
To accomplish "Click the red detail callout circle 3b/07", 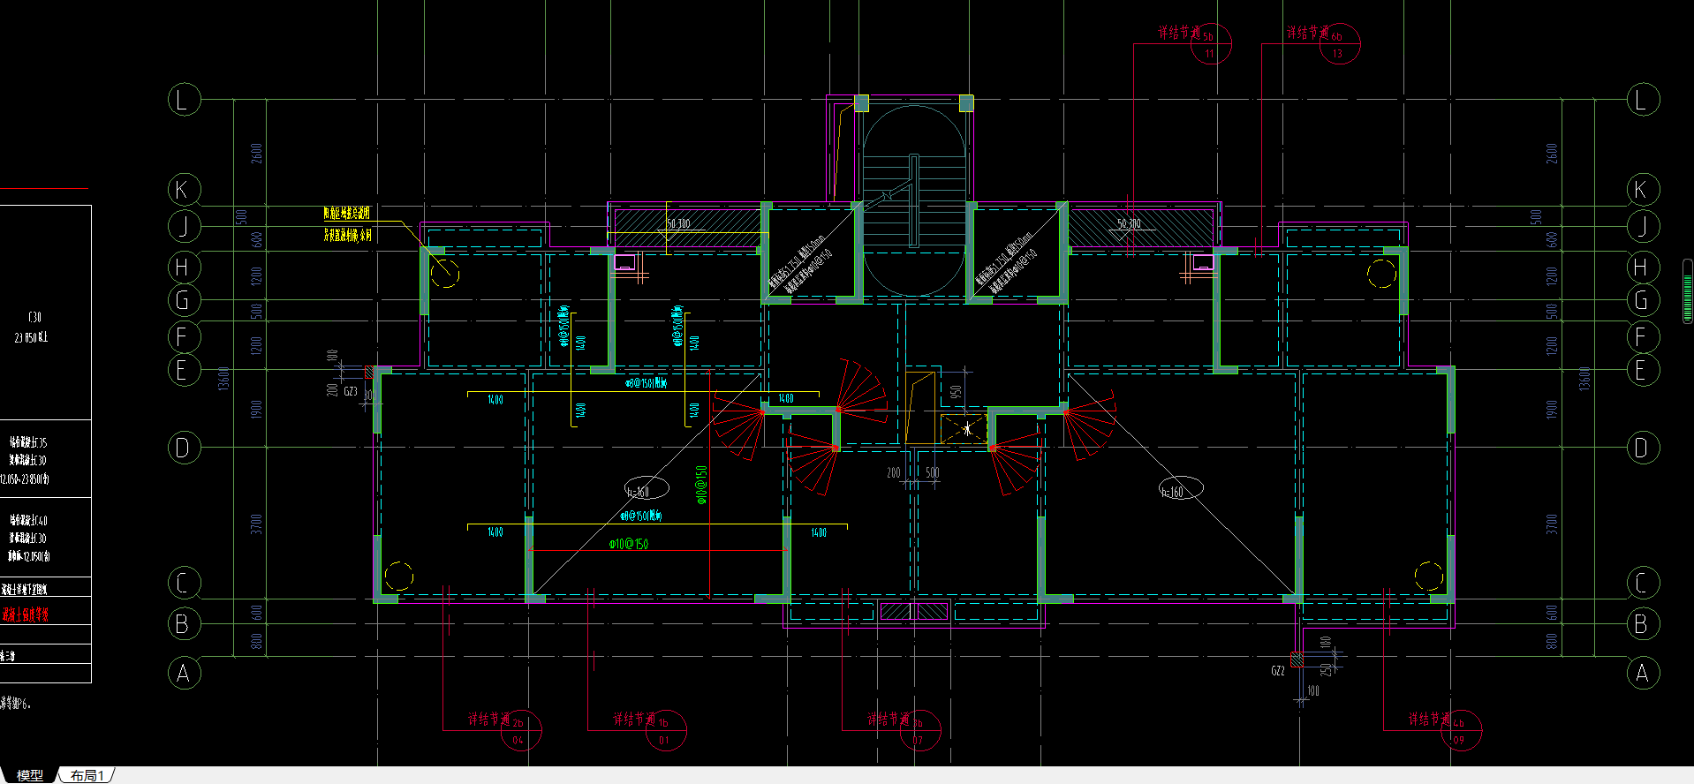I will (919, 731).
